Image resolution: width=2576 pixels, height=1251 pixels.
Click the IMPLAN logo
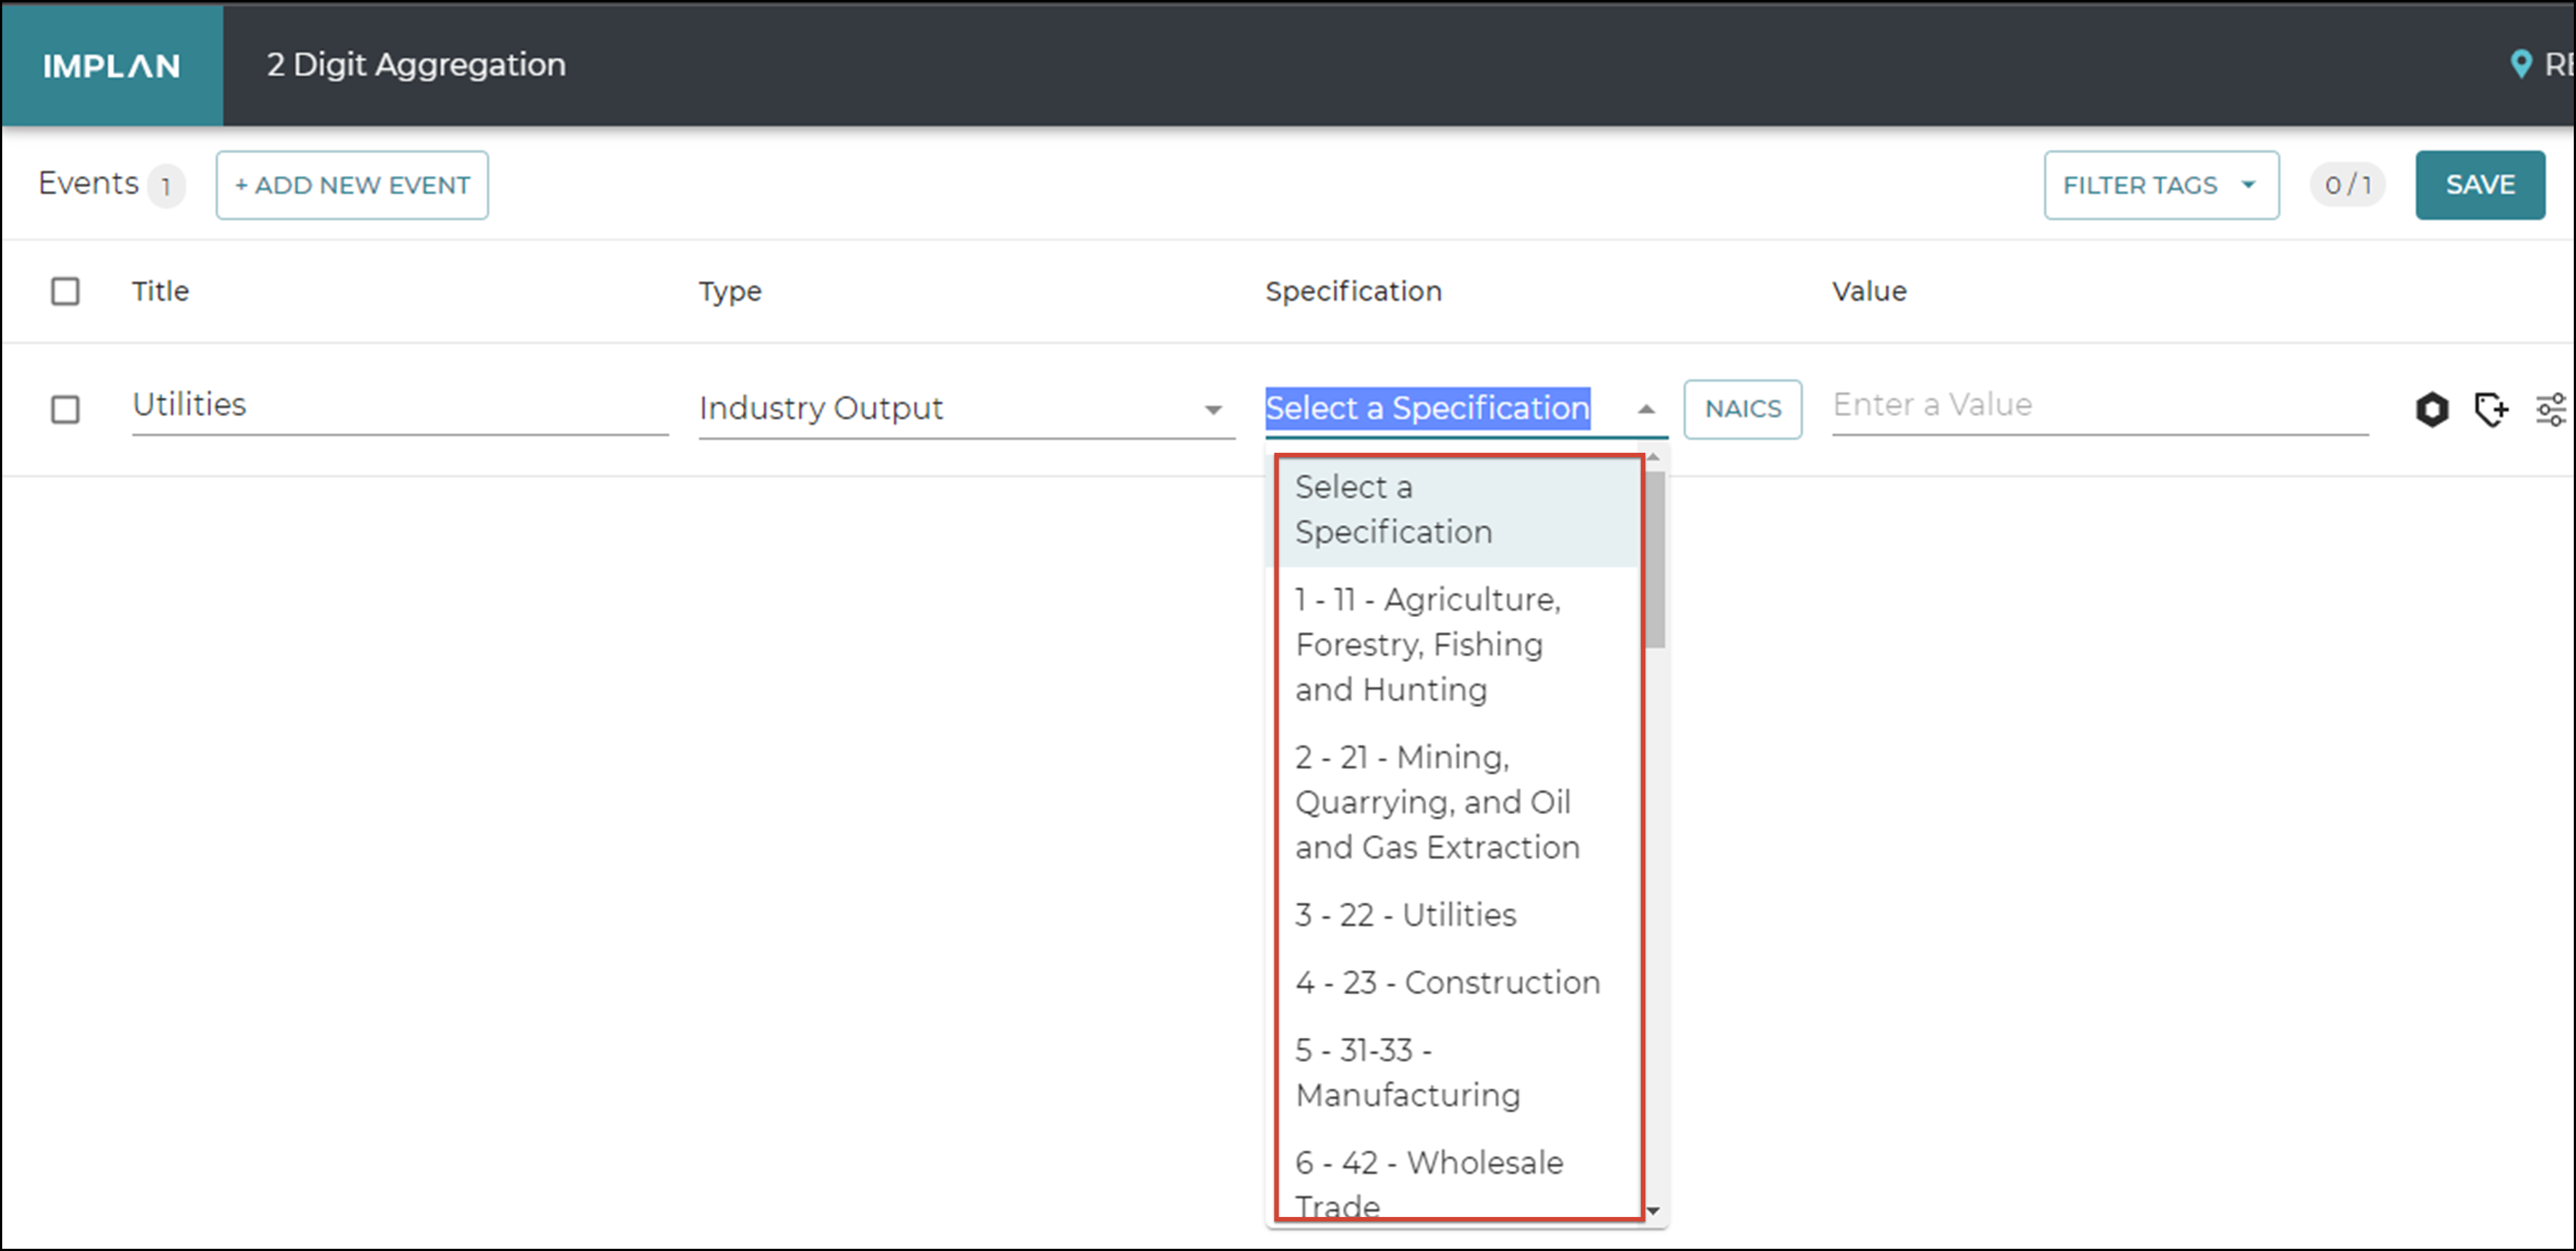click(x=111, y=64)
